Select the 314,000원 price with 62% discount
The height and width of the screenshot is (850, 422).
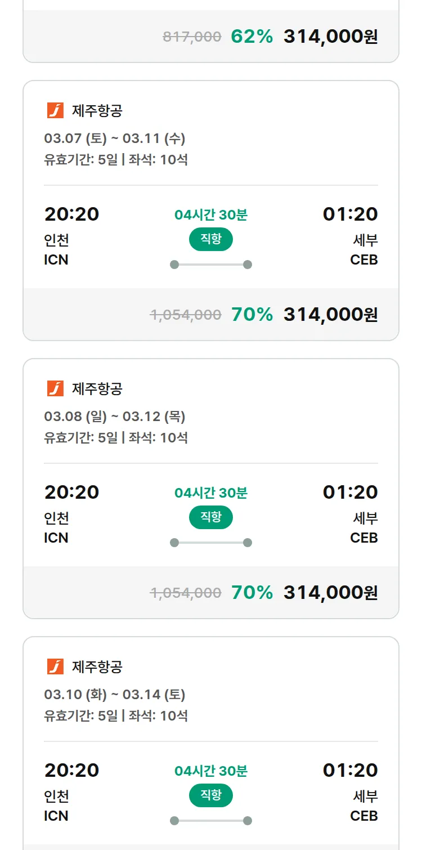tap(330, 37)
